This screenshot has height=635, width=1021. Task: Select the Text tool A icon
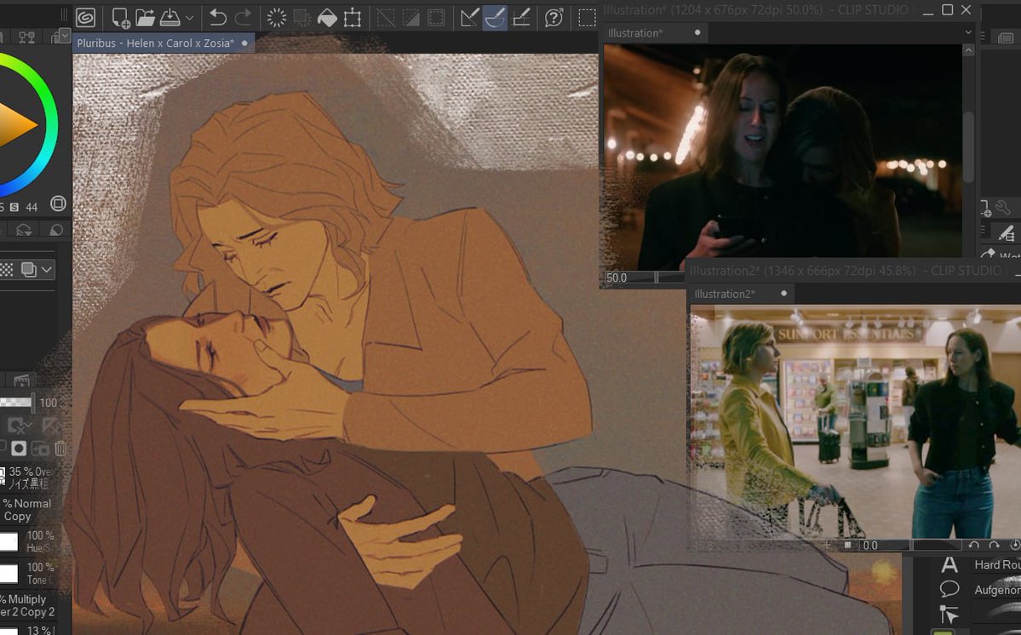[949, 564]
